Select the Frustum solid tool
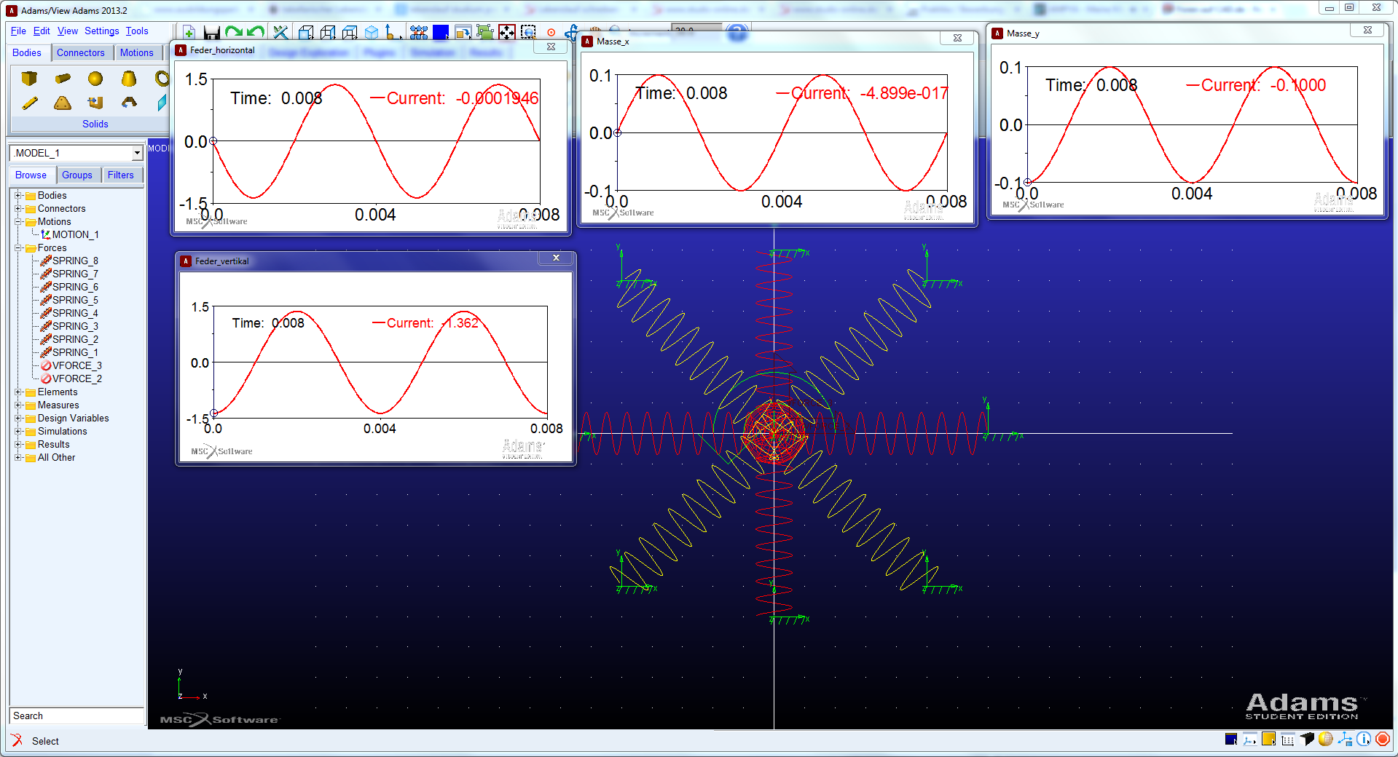 (x=129, y=79)
